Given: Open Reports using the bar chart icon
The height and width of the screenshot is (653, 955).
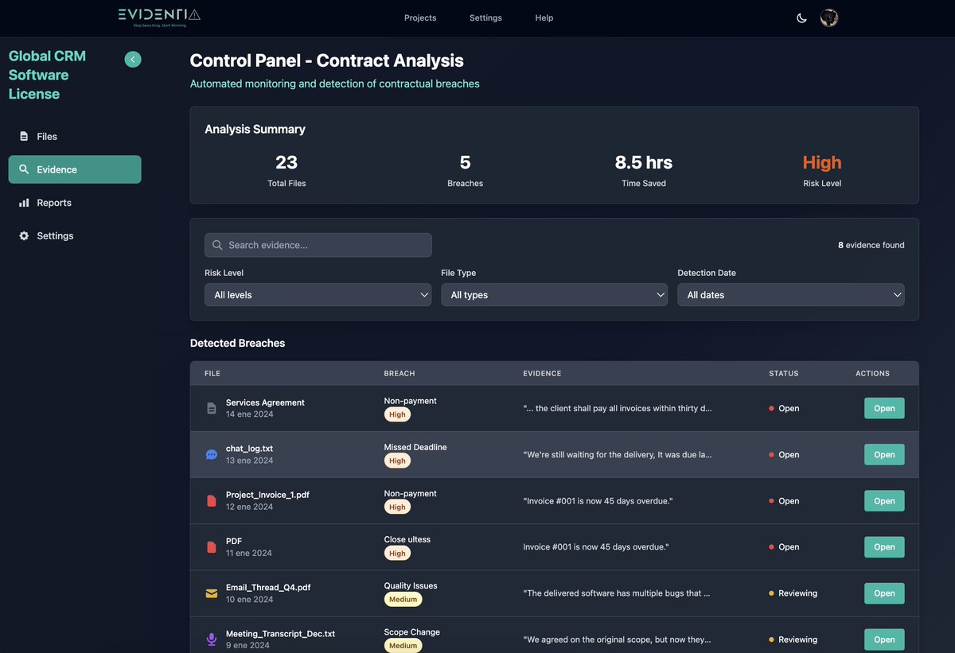Looking at the screenshot, I should (23, 202).
